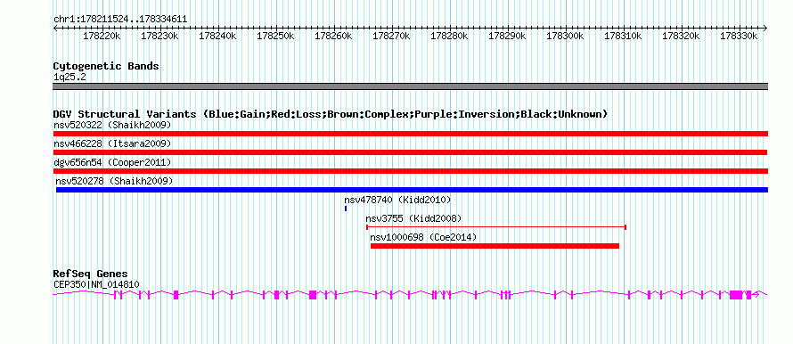Click the red bar under nsv520322
Screen dimensions: 793x344
[411, 134]
